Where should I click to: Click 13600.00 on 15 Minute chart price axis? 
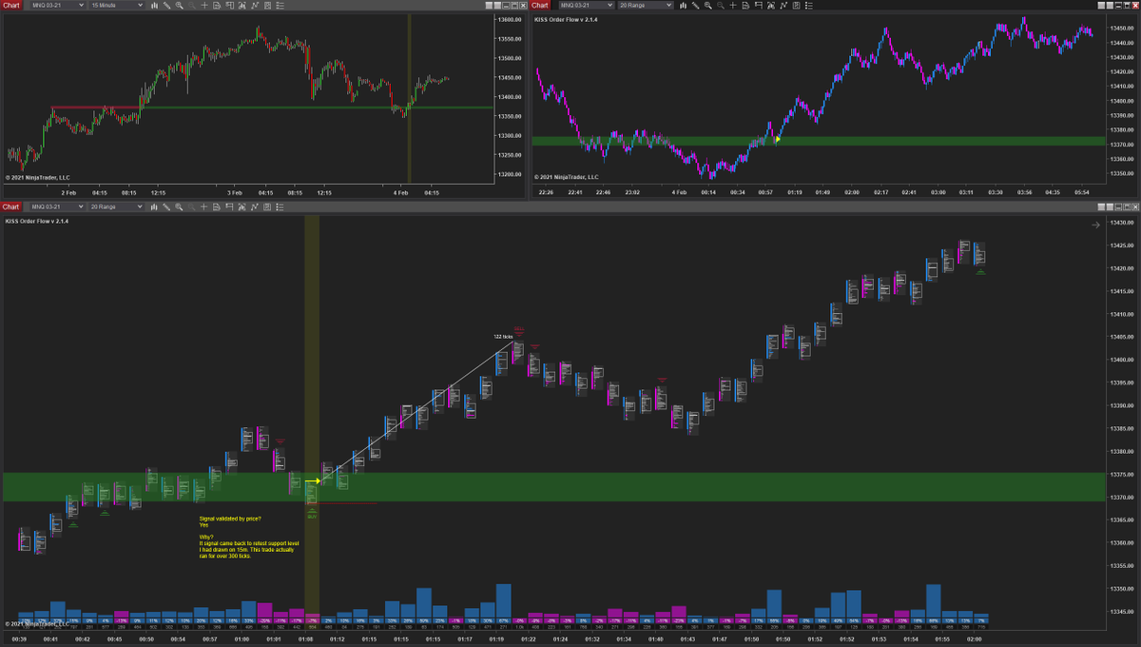[x=510, y=19]
